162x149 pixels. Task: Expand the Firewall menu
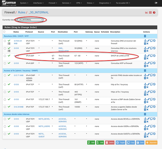(53, 3)
